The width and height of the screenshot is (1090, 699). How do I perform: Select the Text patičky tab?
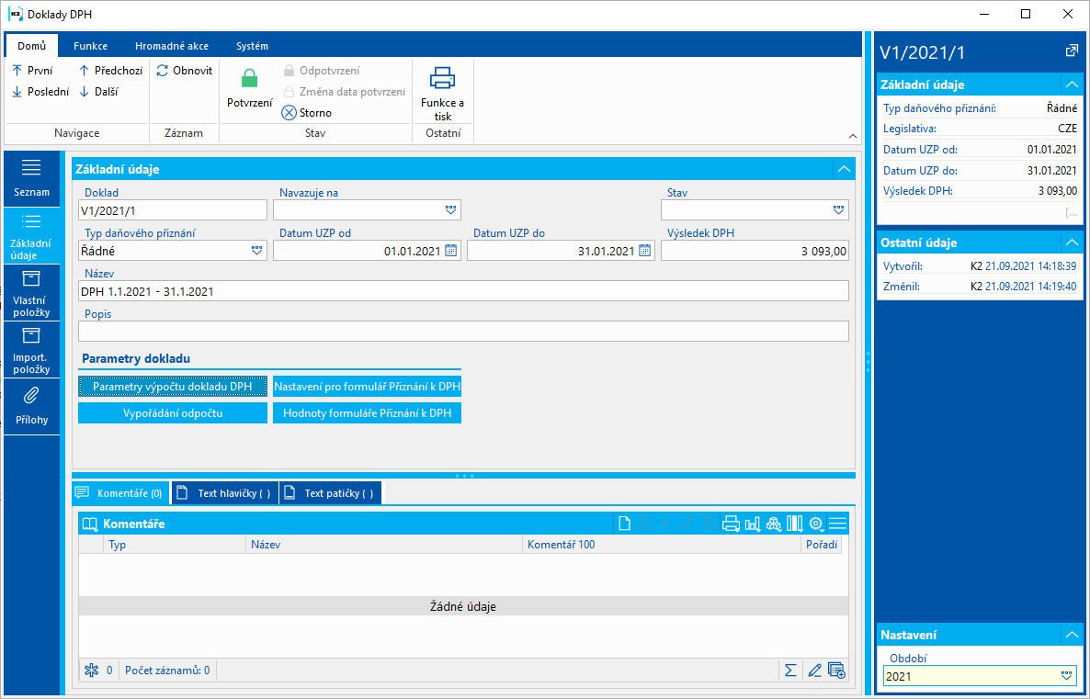(x=330, y=493)
